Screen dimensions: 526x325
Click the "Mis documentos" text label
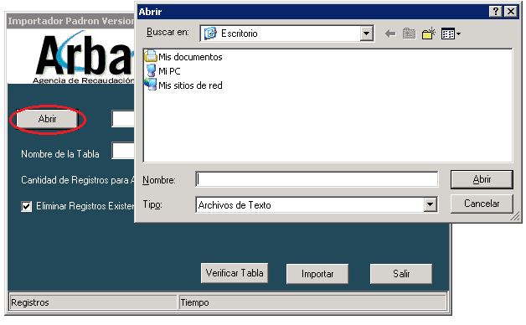(x=190, y=57)
